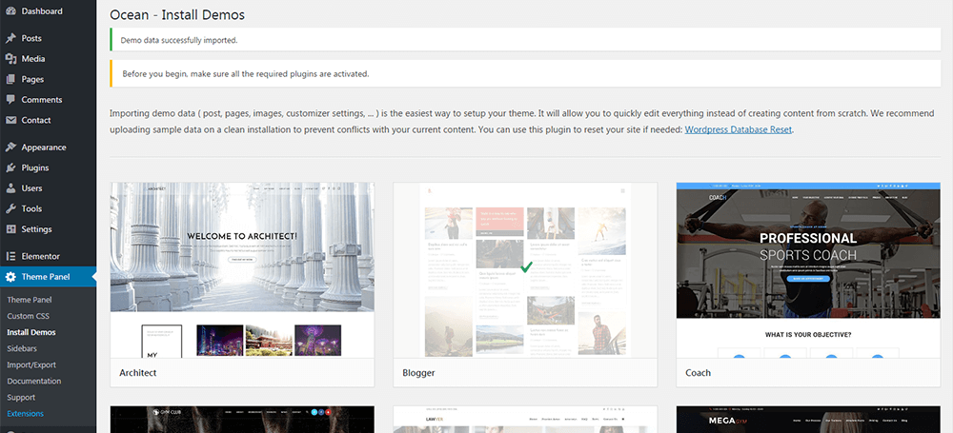This screenshot has height=433, width=953.
Task: Click the Tools wrench icon
Action: [10, 208]
